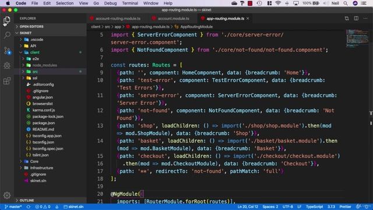Expand the Core folder
Screen dimensions: 373x210
pyautogui.click(x=34, y=162)
